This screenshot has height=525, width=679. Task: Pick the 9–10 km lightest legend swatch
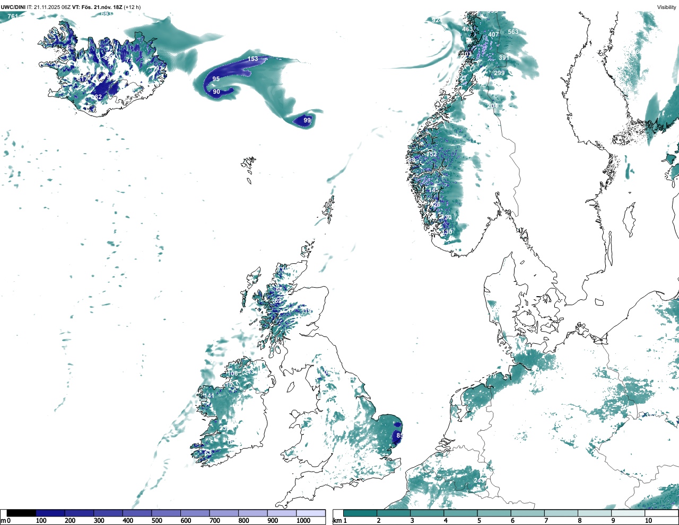(628, 513)
